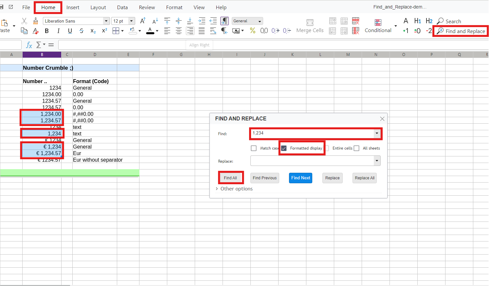Screen dimensions: 489x286
Task: Disable the Formatted display checkbox
Action: [x=284, y=148]
